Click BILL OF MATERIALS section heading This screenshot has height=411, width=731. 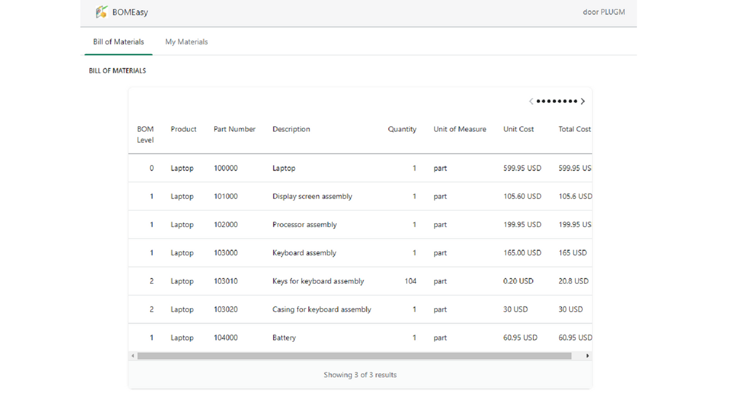coord(117,71)
